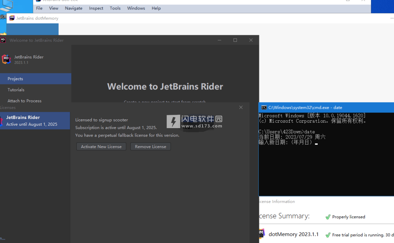Viewport: 394px width, 243px height.
Task: Select Tutorials in Rider sidebar
Action: pos(35,89)
